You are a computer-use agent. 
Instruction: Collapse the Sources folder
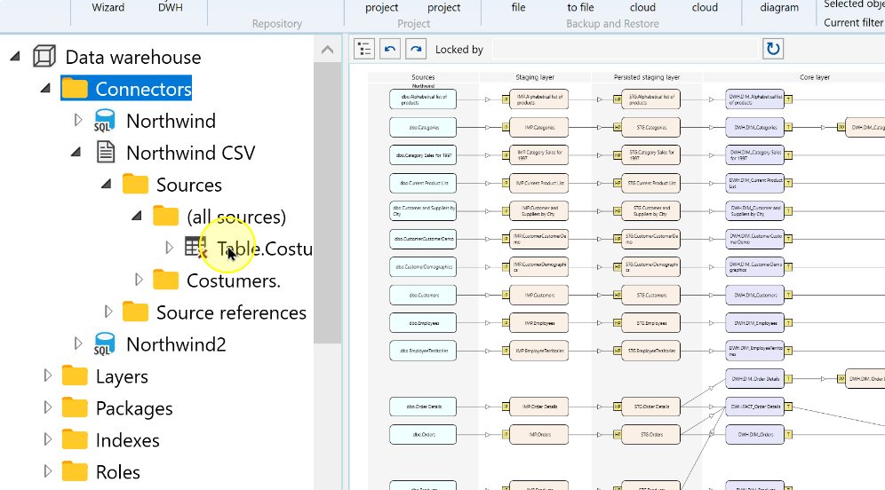click(107, 185)
